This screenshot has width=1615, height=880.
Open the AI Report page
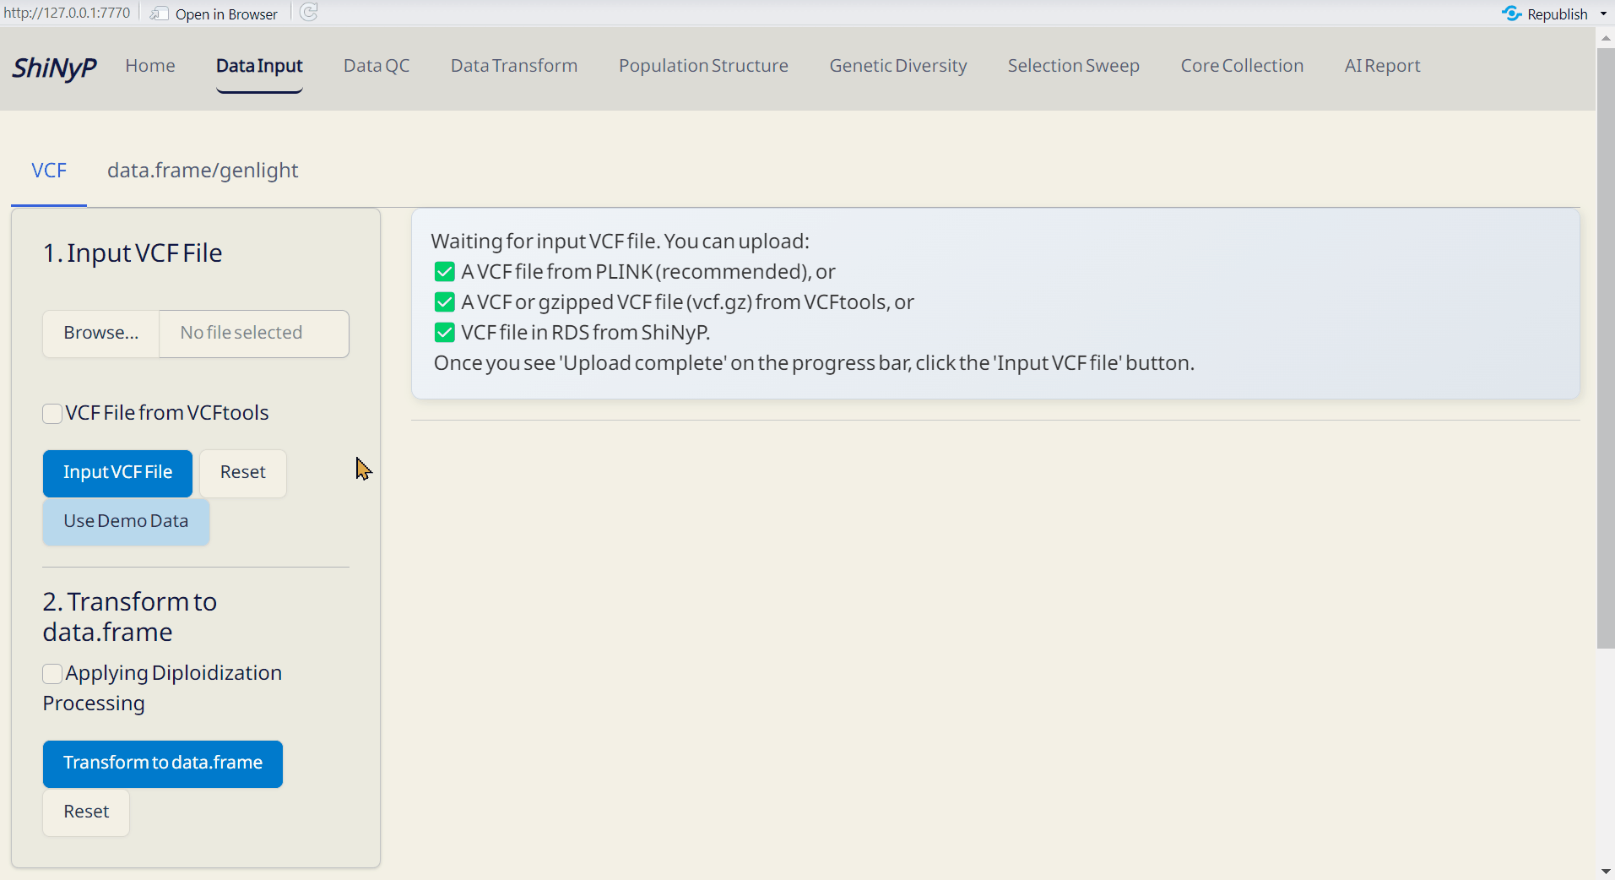(1382, 66)
